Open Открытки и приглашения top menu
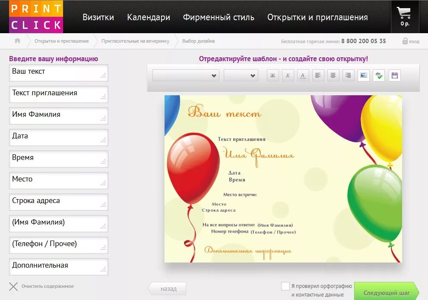 317,17
